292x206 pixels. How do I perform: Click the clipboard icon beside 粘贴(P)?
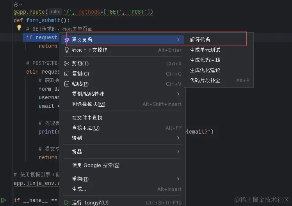(67, 84)
